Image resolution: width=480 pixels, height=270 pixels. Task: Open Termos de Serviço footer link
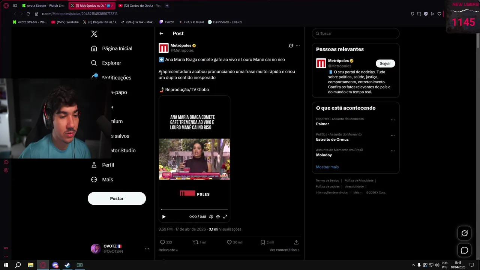point(327,181)
